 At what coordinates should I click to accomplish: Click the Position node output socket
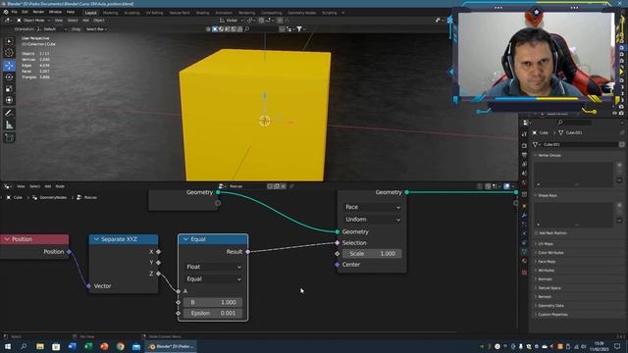pos(70,252)
